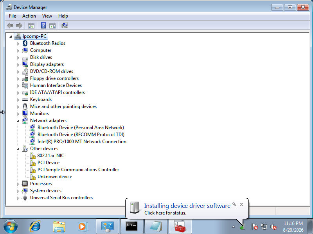Select the Floppy drive controllers icon

point(25,78)
